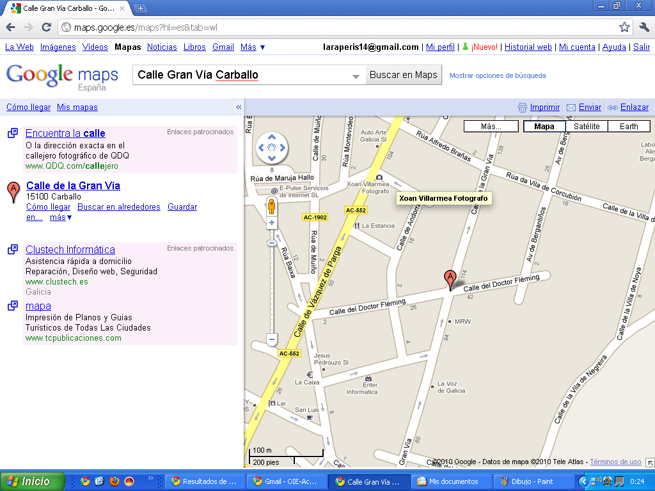Click Términos de uso link on map

pyautogui.click(x=615, y=462)
